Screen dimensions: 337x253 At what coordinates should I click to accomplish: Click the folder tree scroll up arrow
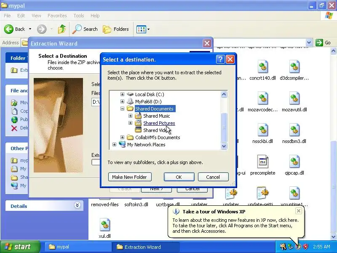[x=224, y=94]
